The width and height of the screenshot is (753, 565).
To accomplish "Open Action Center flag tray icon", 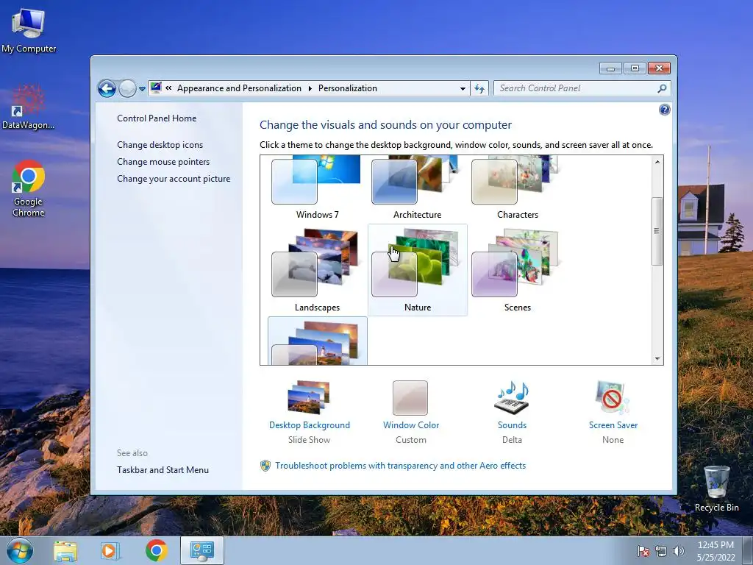I will pyautogui.click(x=643, y=551).
